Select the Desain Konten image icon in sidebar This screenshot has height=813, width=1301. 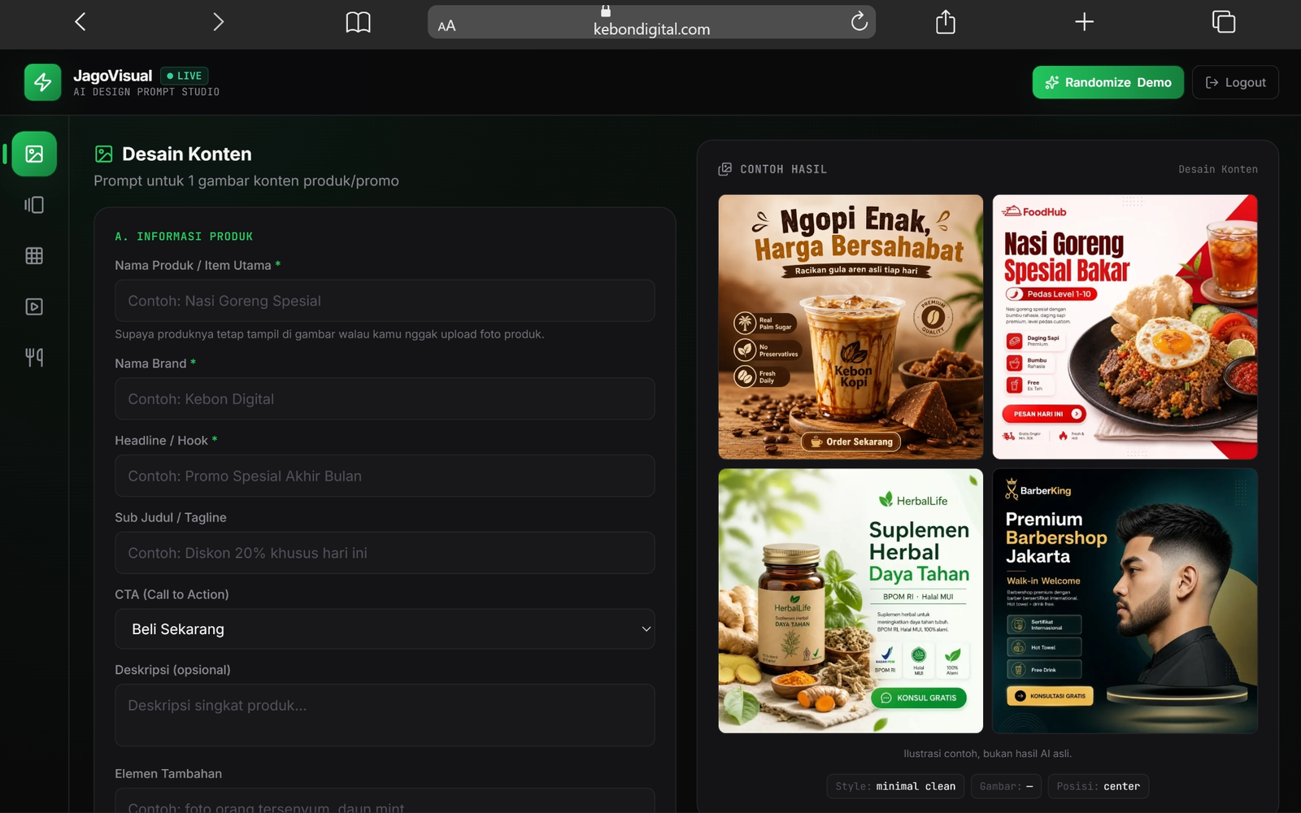point(34,154)
